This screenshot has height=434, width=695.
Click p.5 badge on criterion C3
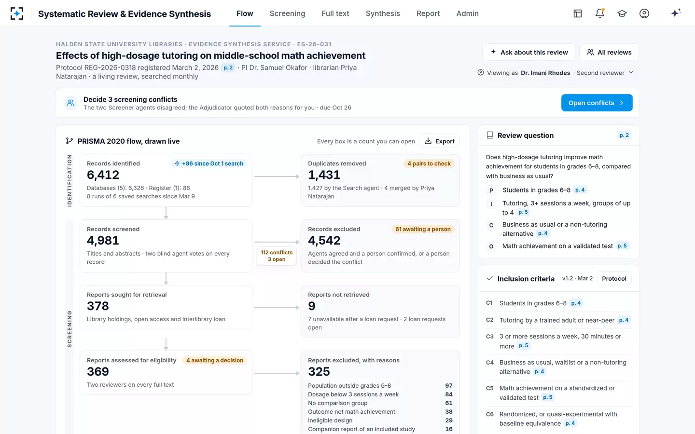coord(524,346)
